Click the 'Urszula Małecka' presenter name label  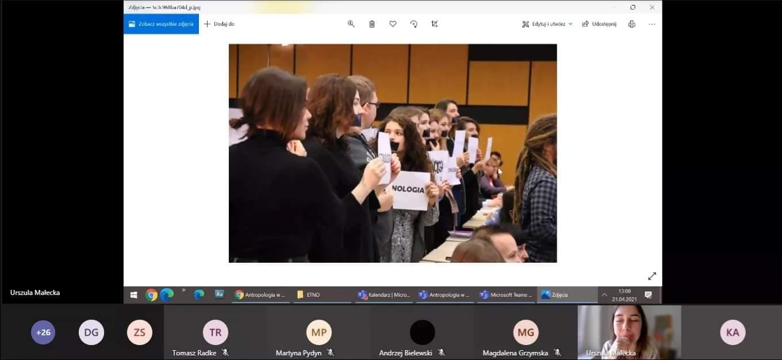35,293
